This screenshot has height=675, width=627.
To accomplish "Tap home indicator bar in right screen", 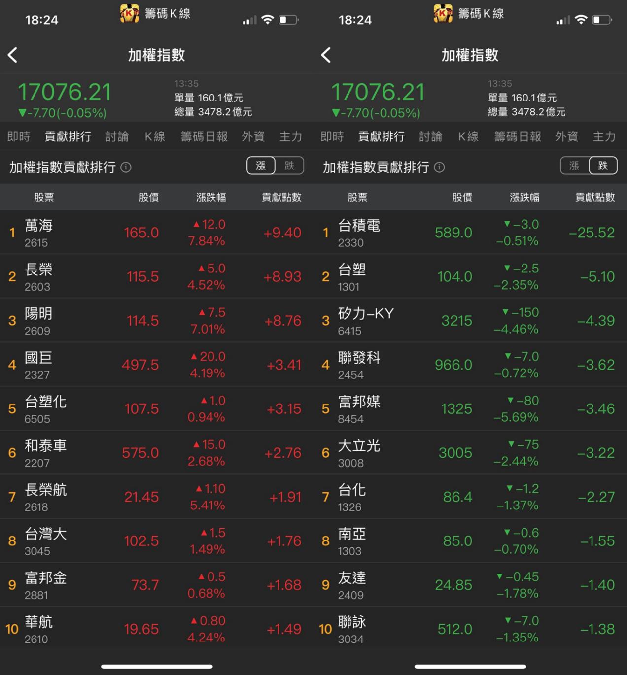I will [470, 667].
